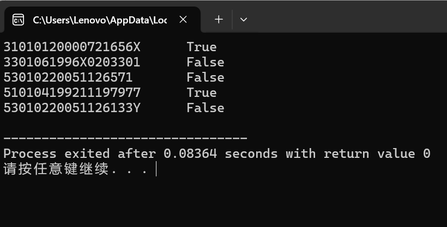
Task: Click the True result next to 510104199211197977
Action: click(202, 93)
